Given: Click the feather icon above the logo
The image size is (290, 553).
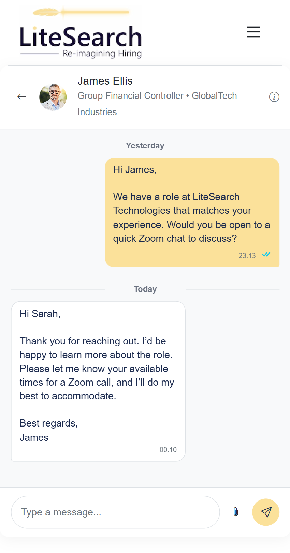Looking at the screenshot, I should point(46,13).
